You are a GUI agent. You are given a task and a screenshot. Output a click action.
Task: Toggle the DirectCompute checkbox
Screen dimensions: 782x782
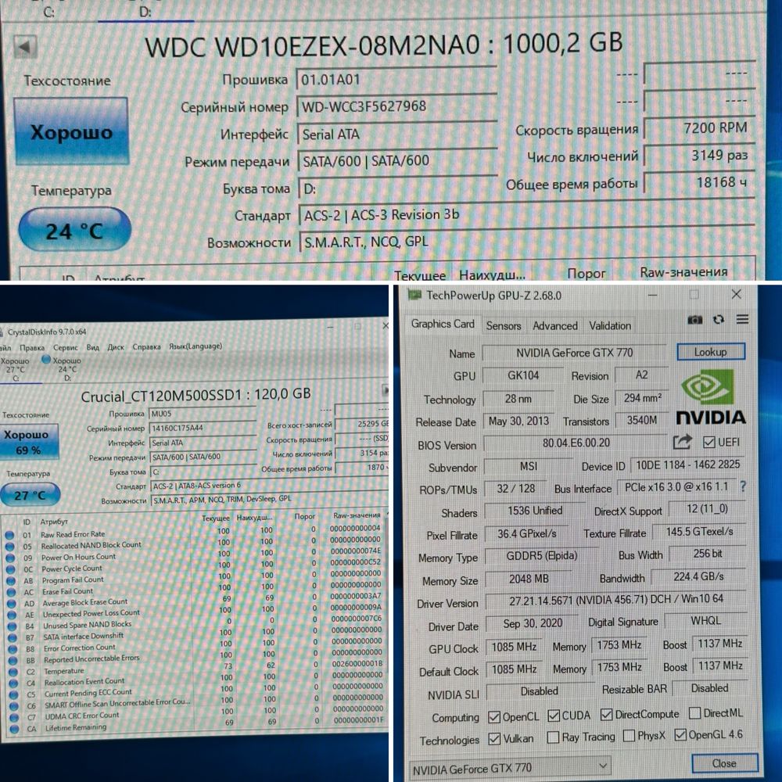coord(607,715)
